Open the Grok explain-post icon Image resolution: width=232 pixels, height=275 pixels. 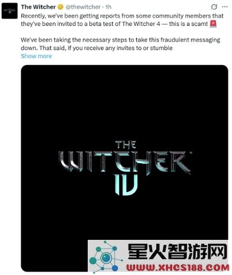click(x=214, y=7)
